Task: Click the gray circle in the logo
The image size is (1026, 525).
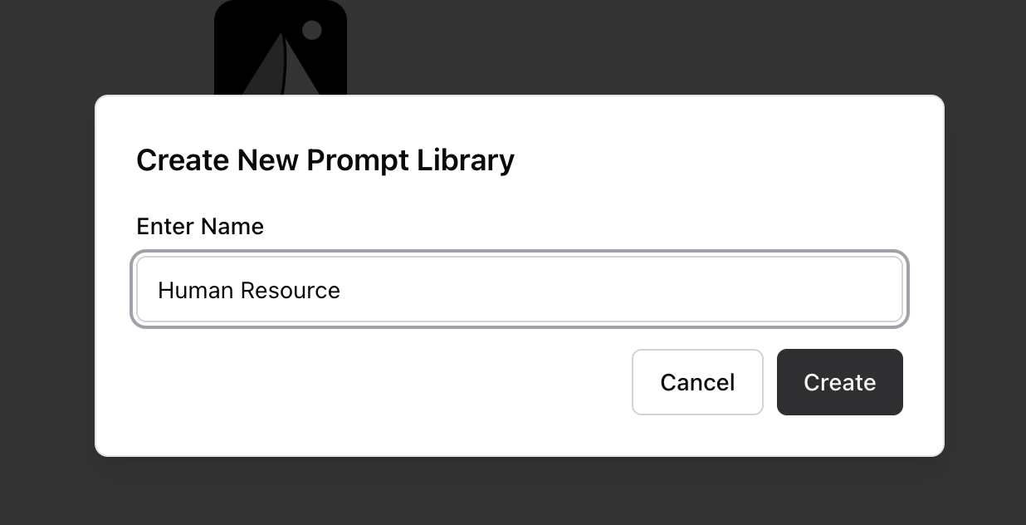Action: point(311,30)
